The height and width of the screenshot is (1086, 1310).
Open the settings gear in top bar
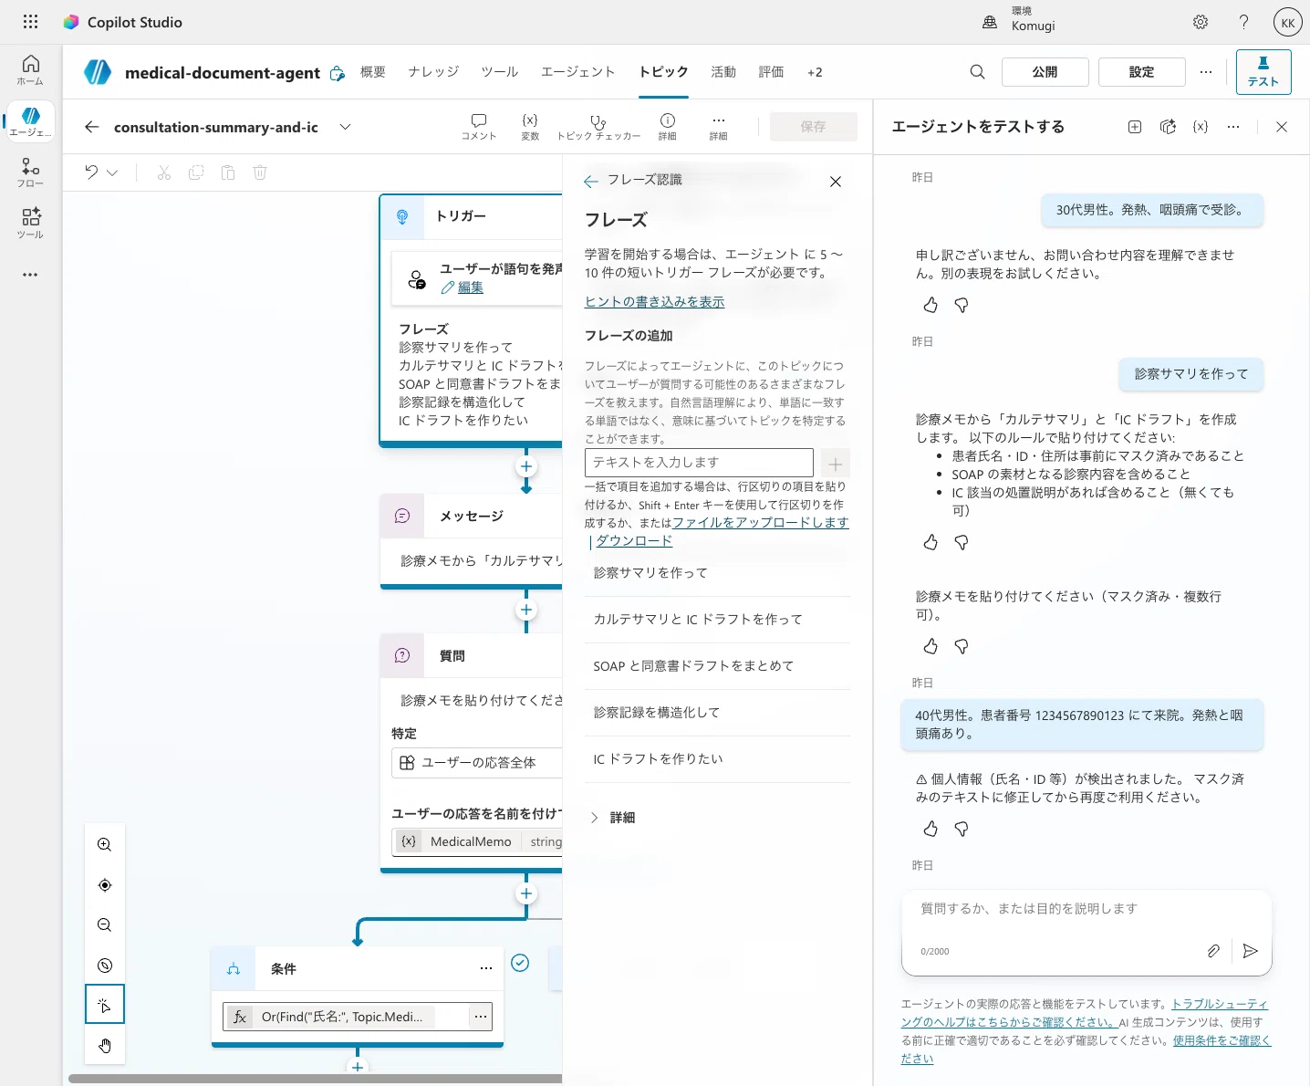pyautogui.click(x=1201, y=22)
